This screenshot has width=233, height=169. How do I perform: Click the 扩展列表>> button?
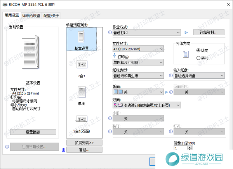click(84, 143)
